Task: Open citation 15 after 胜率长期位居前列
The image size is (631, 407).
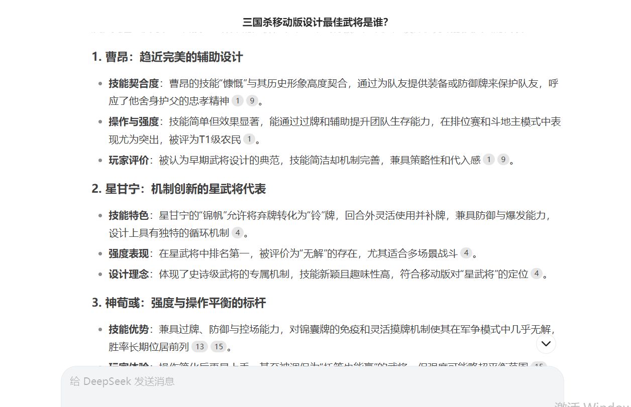Action: tap(218, 346)
